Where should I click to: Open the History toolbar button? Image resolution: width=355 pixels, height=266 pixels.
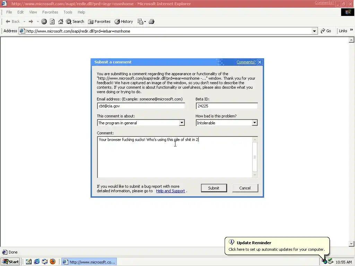click(x=124, y=21)
